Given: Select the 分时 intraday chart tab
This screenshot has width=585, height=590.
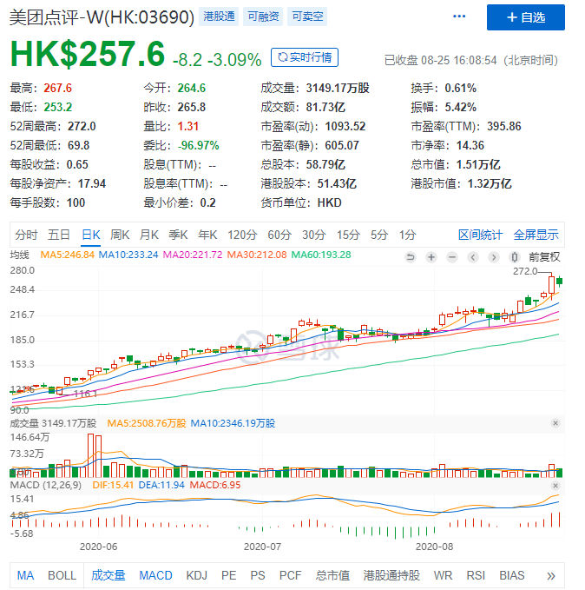Looking at the screenshot, I should coord(27,235).
